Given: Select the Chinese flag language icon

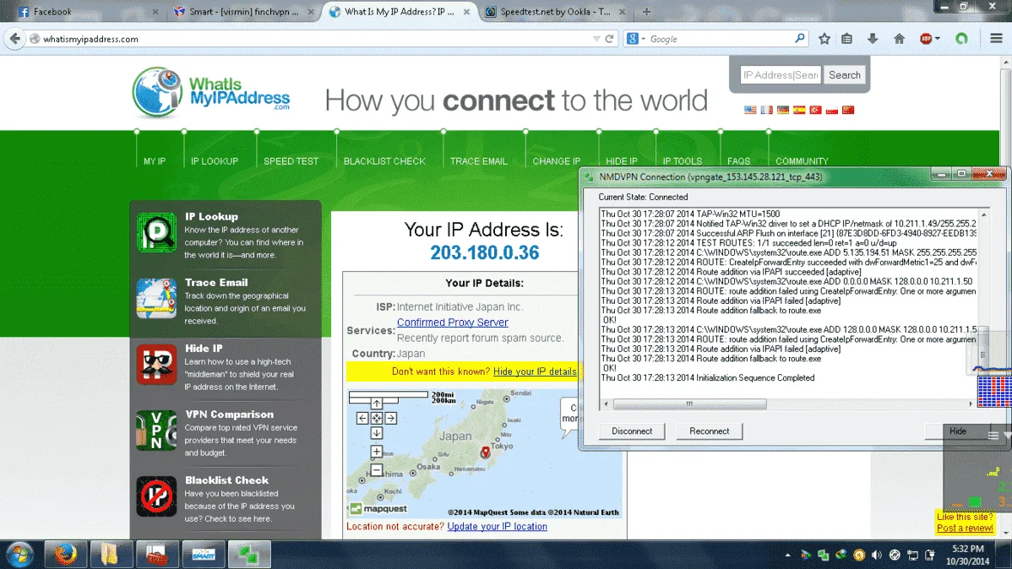Looking at the screenshot, I should 848,110.
